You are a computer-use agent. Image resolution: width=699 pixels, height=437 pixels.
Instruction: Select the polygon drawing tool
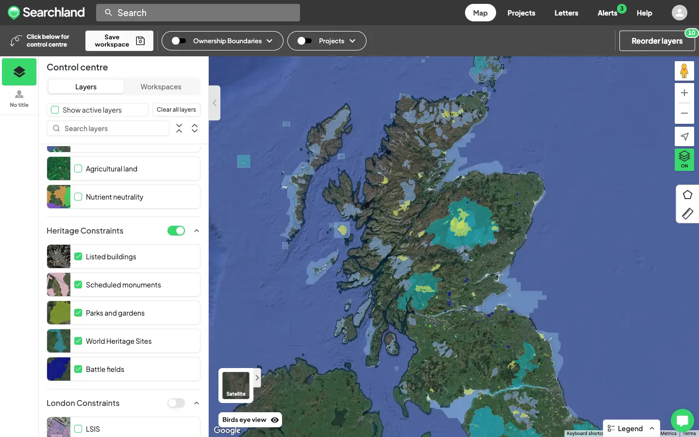pos(687,195)
